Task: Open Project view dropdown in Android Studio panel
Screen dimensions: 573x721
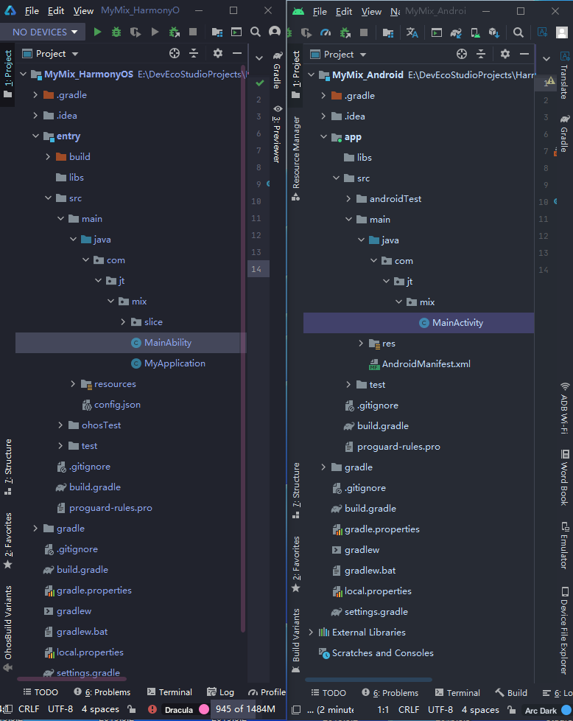Action: (x=338, y=55)
